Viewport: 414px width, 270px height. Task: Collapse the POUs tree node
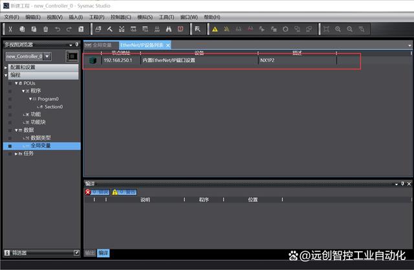coord(16,84)
